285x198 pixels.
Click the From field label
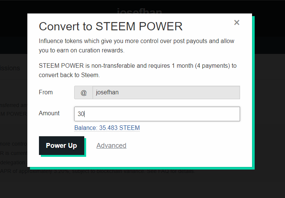(x=46, y=92)
